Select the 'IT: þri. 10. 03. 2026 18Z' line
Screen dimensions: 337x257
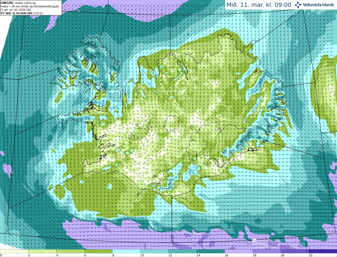pyautogui.click(x=16, y=10)
